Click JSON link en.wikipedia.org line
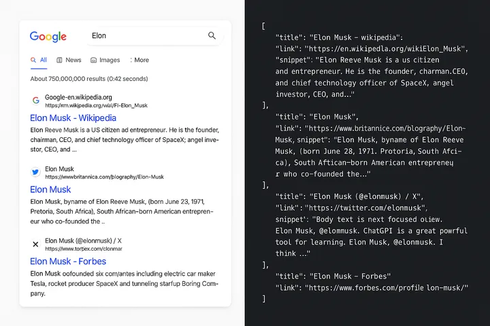 [372, 49]
